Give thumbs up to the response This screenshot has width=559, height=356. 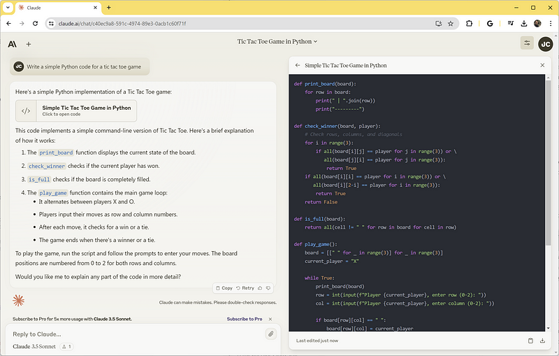[260, 287]
